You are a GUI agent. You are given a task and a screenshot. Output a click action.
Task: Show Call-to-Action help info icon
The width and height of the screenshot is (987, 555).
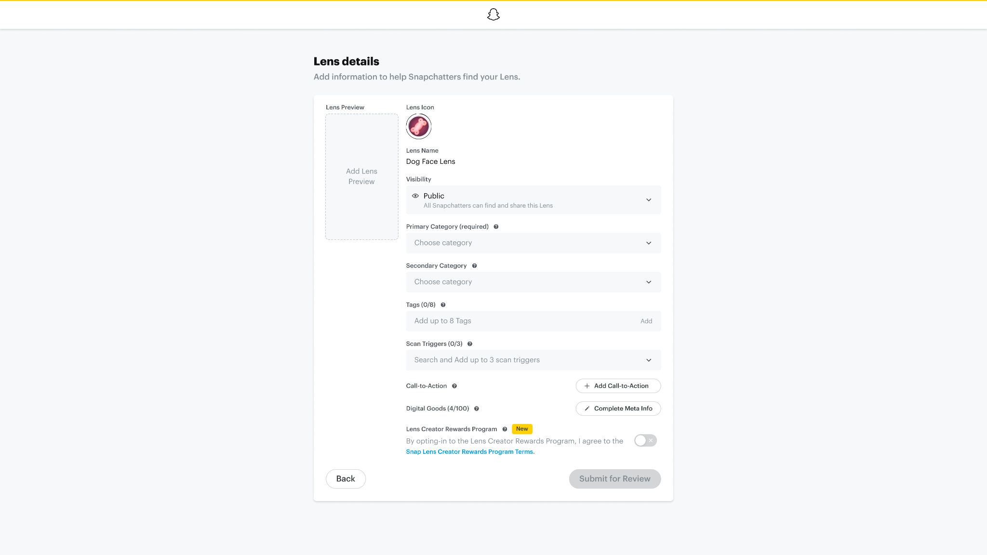coord(454,386)
